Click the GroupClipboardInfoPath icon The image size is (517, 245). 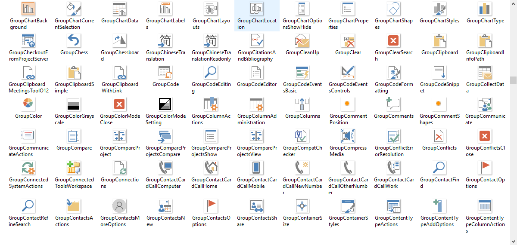click(485, 41)
